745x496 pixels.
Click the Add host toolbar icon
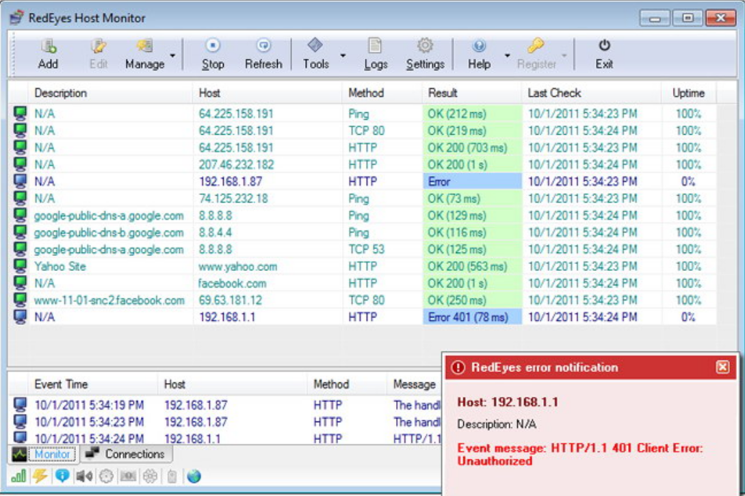coord(48,47)
